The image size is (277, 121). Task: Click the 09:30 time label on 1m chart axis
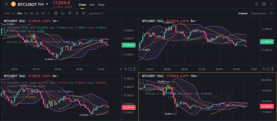click(58, 69)
